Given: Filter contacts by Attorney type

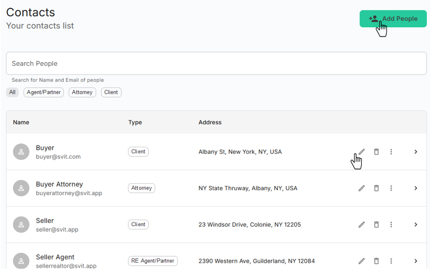Looking at the screenshot, I should pyautogui.click(x=83, y=92).
